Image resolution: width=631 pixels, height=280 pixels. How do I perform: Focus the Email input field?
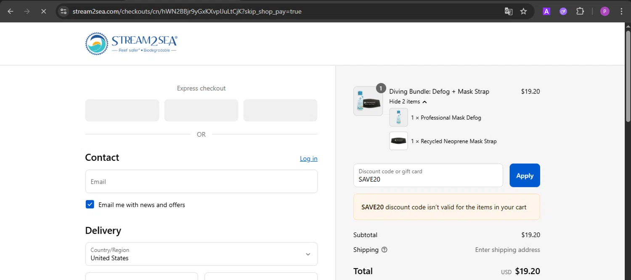coord(201,181)
